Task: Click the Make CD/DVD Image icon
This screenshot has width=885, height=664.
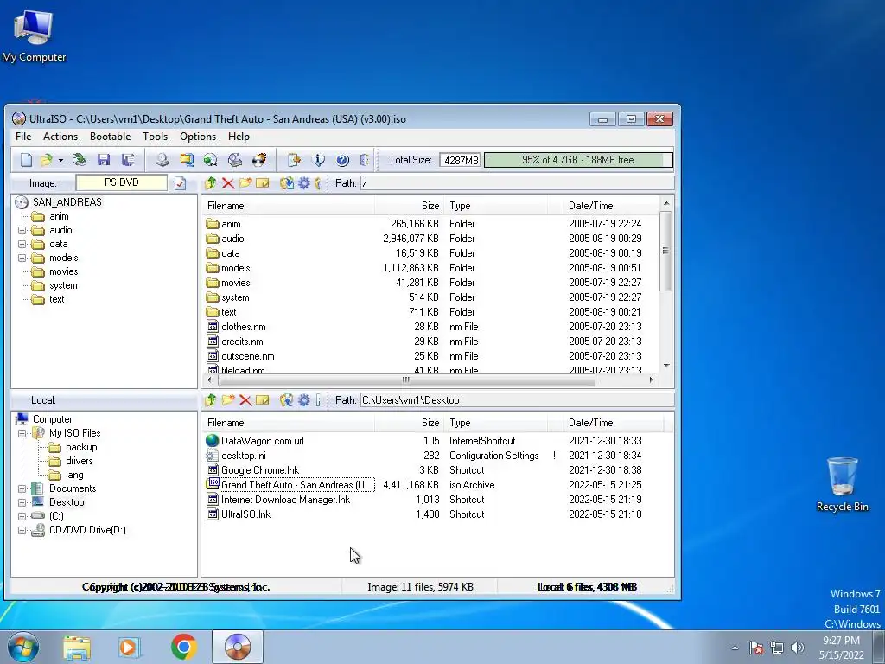Action: (x=162, y=160)
